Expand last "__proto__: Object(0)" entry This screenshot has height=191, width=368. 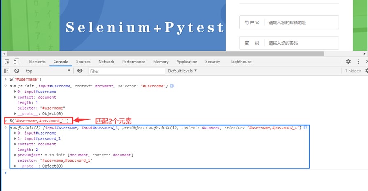tap(15, 166)
